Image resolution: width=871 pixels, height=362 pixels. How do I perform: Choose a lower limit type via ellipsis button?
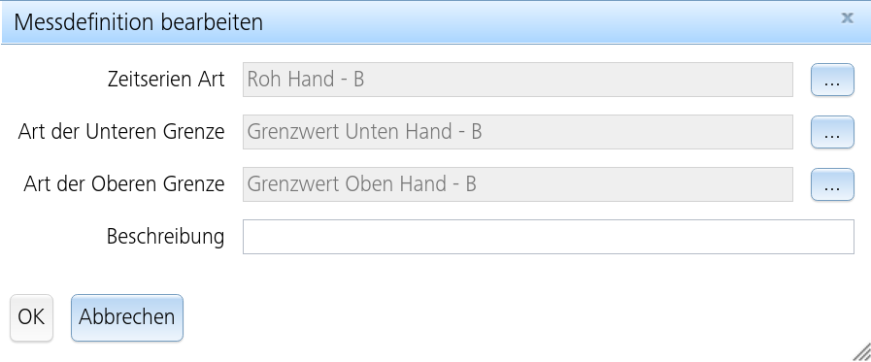click(x=832, y=132)
